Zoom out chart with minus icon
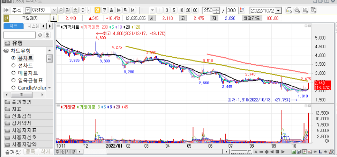Viewport: 337px width, 157px height. [261, 152]
